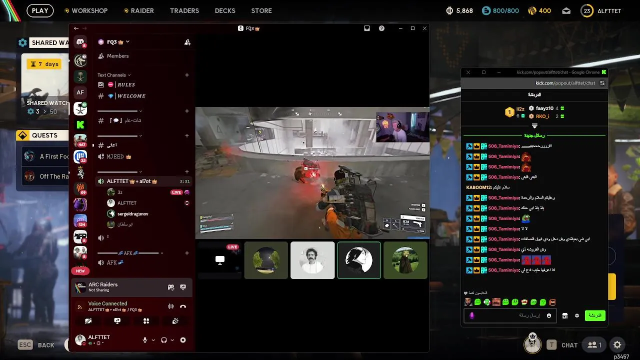Click Share Your Screen button in voice panel
This screenshot has width=640, height=360.
point(117,321)
